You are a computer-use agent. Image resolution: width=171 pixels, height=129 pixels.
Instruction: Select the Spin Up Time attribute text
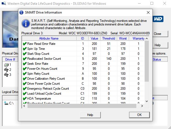pos(36,49)
